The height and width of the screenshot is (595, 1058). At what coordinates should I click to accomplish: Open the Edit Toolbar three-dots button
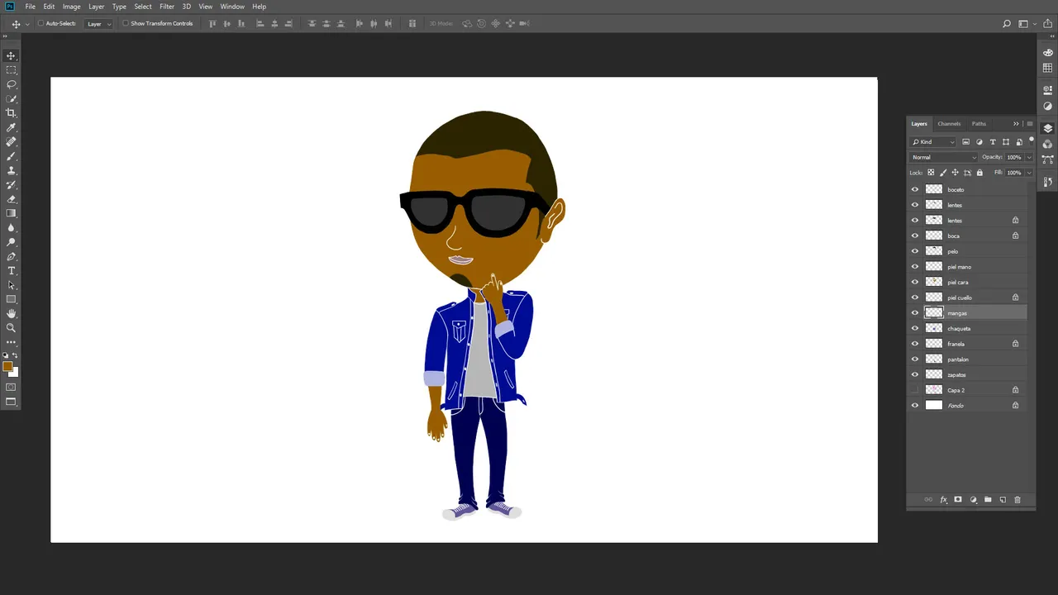(x=11, y=342)
